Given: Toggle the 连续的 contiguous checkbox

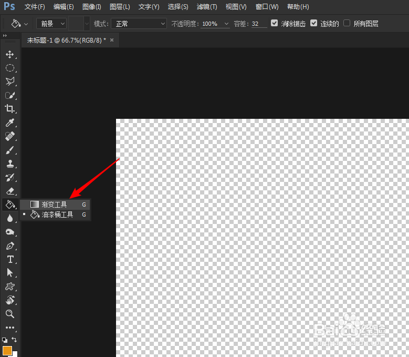Looking at the screenshot, I should [313, 23].
